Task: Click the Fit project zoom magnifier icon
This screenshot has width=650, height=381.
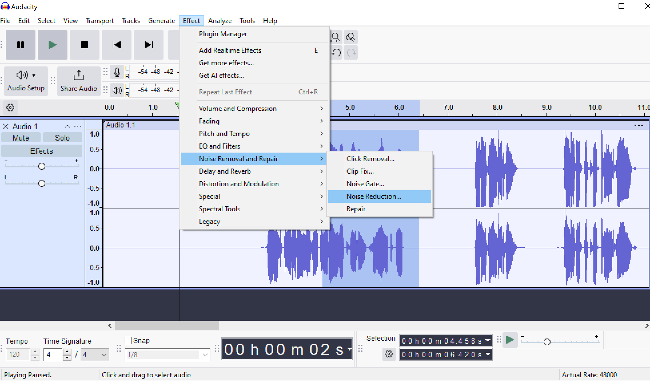Action: [336, 37]
